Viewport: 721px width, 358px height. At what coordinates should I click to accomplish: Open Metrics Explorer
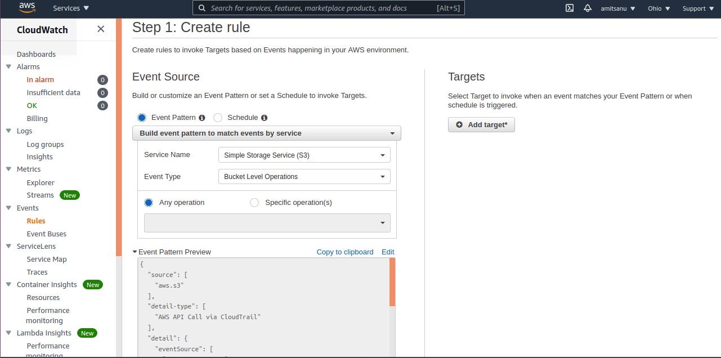[x=41, y=183]
